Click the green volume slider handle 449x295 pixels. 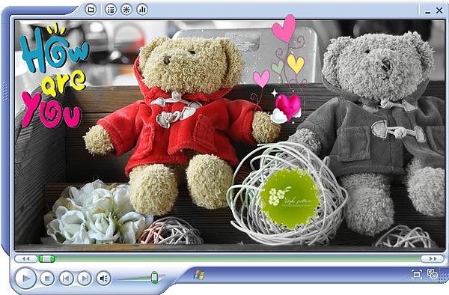point(154,277)
